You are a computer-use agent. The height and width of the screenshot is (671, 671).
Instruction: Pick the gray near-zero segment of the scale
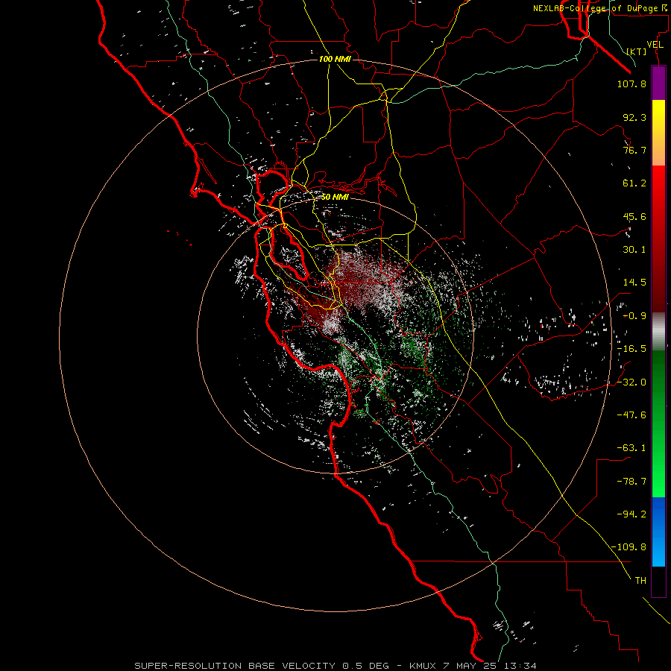[658, 331]
